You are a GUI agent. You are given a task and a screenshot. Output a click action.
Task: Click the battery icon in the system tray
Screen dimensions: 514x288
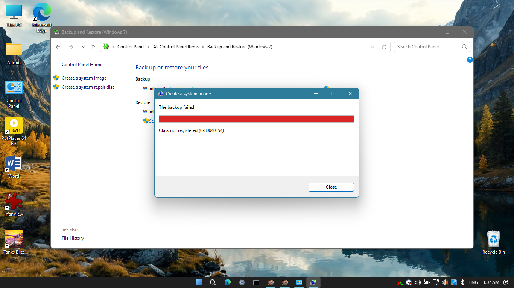click(426, 282)
